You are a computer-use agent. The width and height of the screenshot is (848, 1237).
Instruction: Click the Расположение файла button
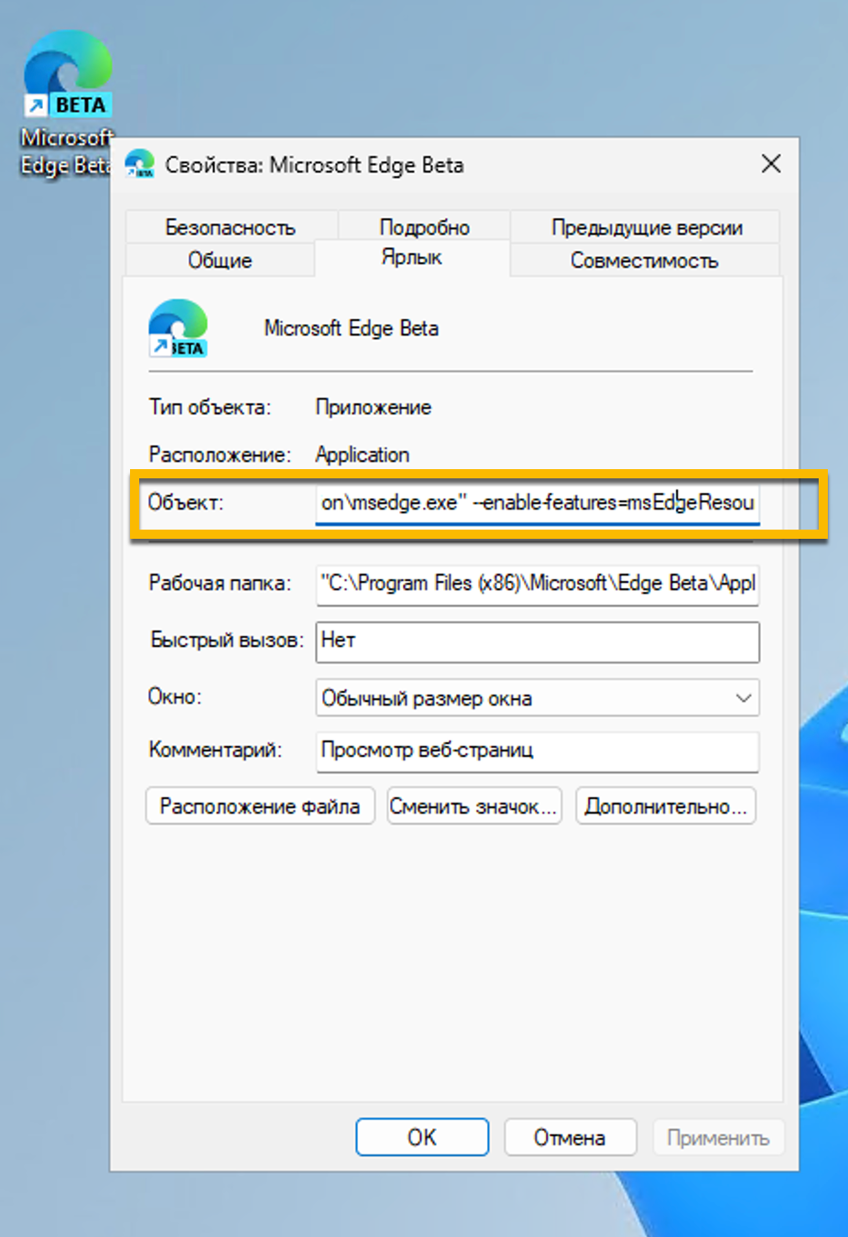[x=260, y=806]
